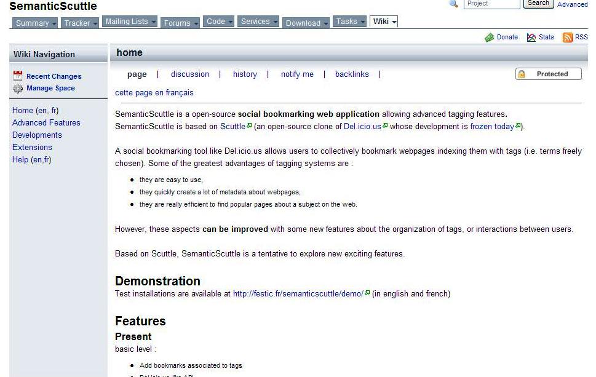Open the Advanced Features sidebar link

coord(46,123)
